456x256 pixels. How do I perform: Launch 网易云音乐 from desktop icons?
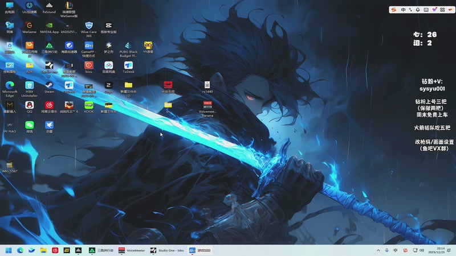click(x=49, y=107)
